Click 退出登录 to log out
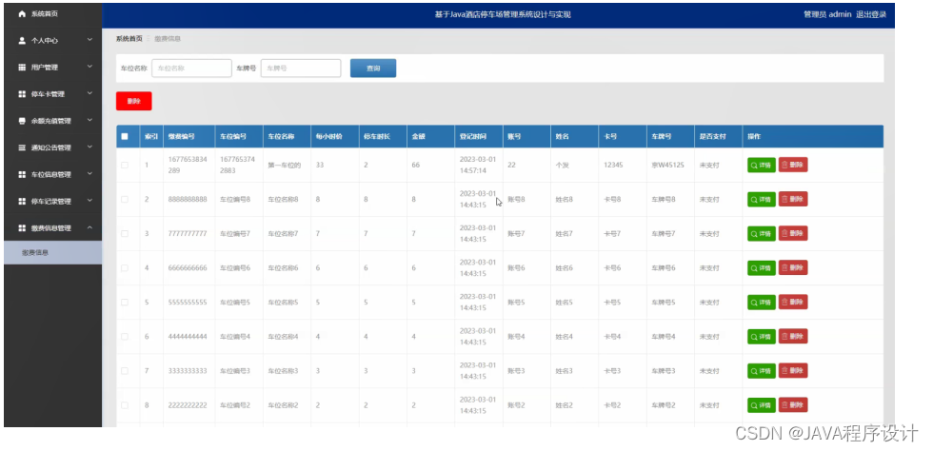The height and width of the screenshot is (451, 933). (x=871, y=14)
